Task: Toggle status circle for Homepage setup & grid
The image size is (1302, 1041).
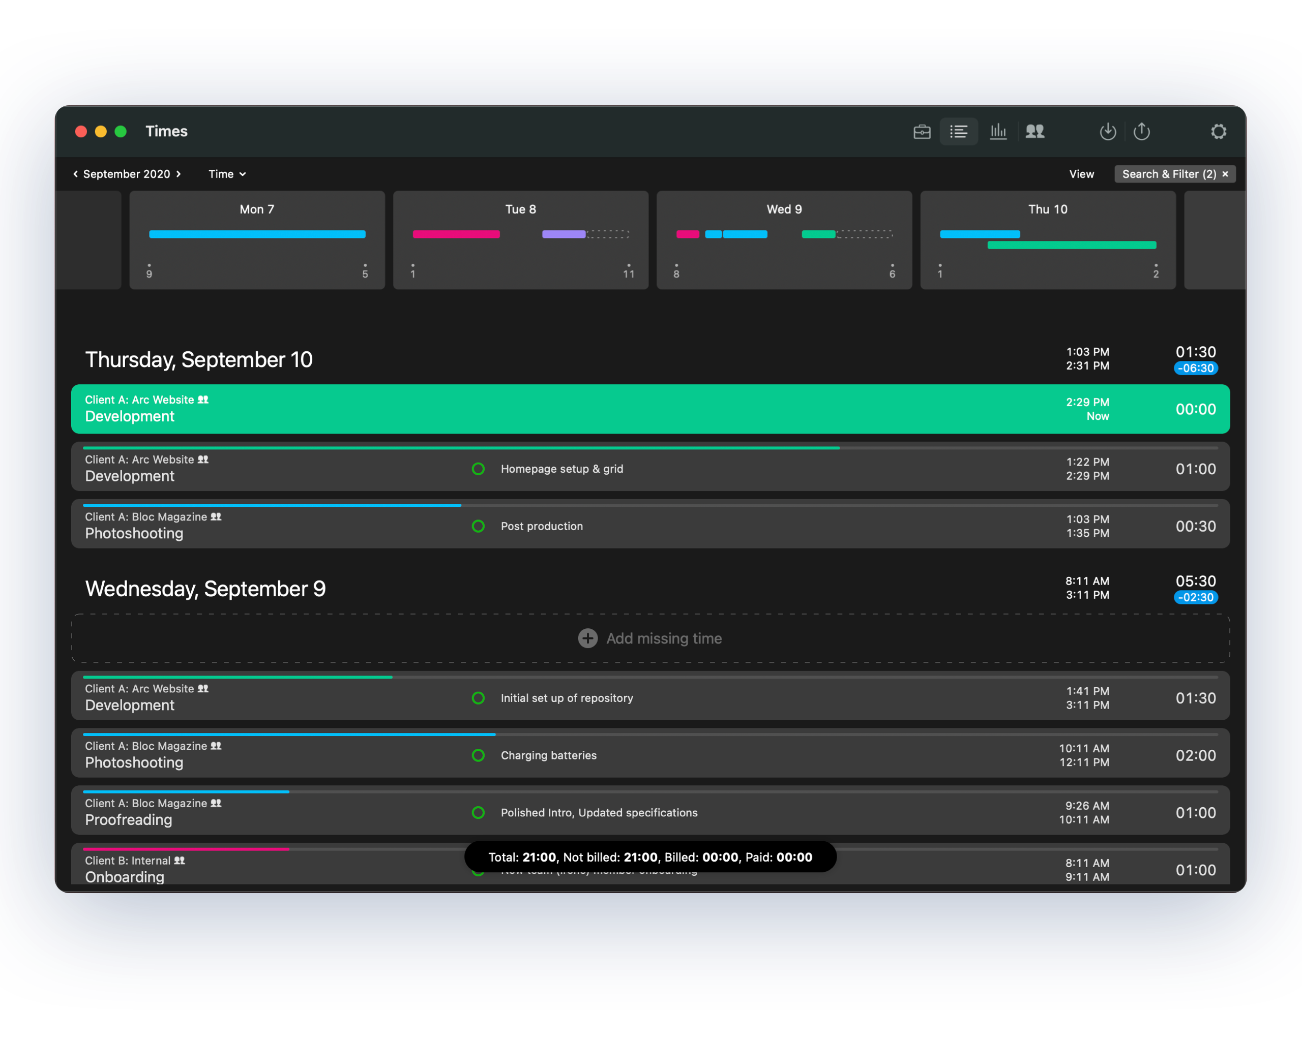Action: (x=478, y=469)
